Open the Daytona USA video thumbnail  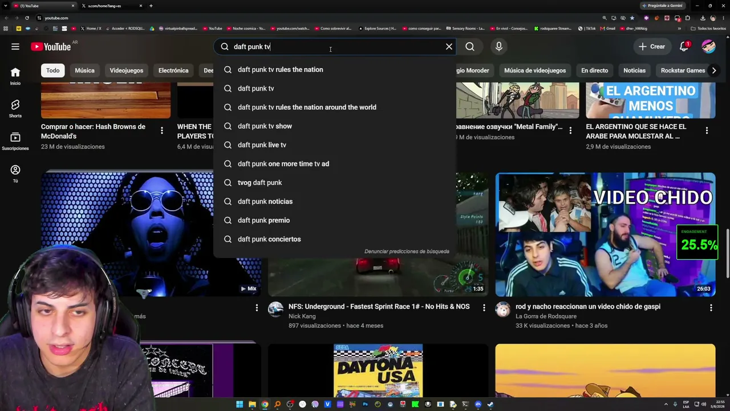tap(378, 370)
